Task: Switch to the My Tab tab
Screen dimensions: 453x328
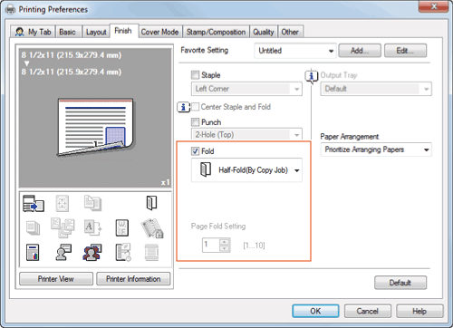Action: click(34, 32)
